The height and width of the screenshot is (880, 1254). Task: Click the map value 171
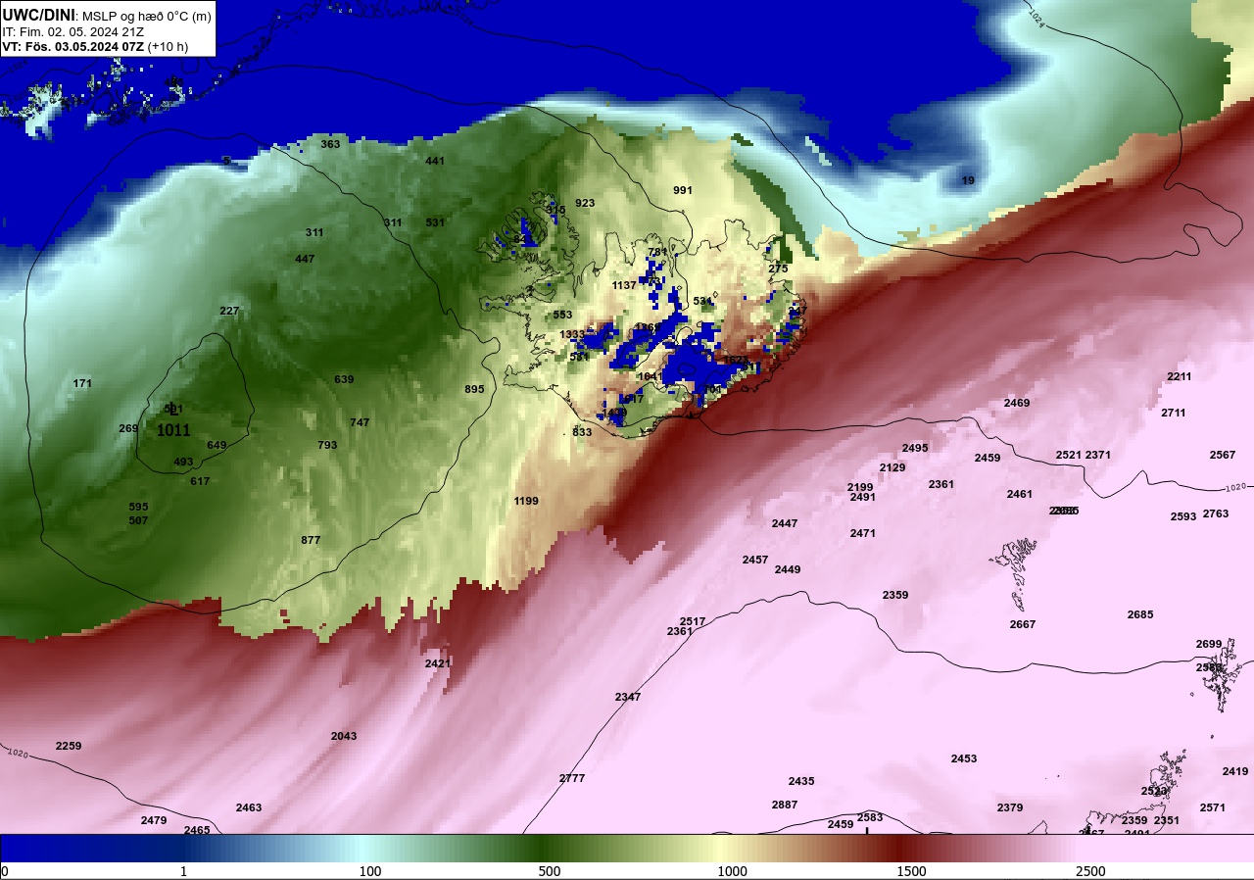pyautogui.click(x=82, y=383)
